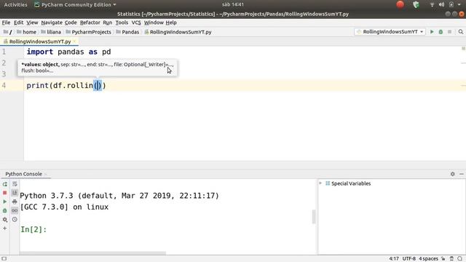Click the red recording indicator in top bar
This screenshot has width=466, height=262.
tap(400, 4)
